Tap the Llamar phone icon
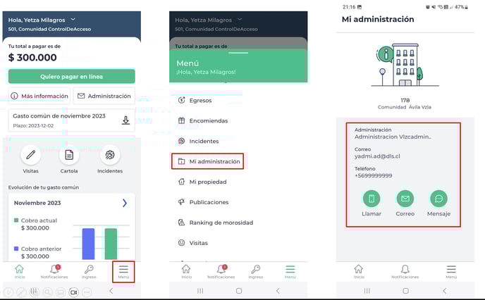The height and width of the screenshot is (300, 485). tap(371, 199)
